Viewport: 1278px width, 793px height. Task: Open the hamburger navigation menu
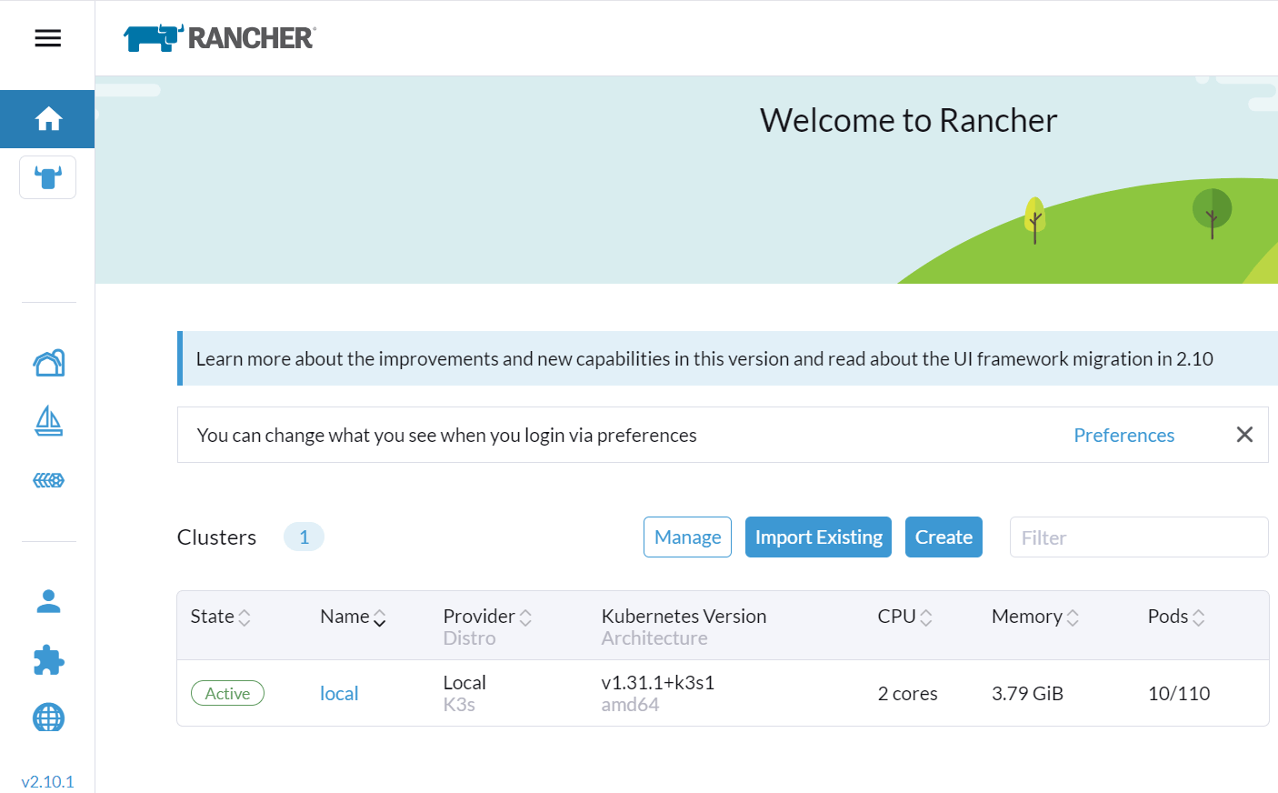pos(48,38)
